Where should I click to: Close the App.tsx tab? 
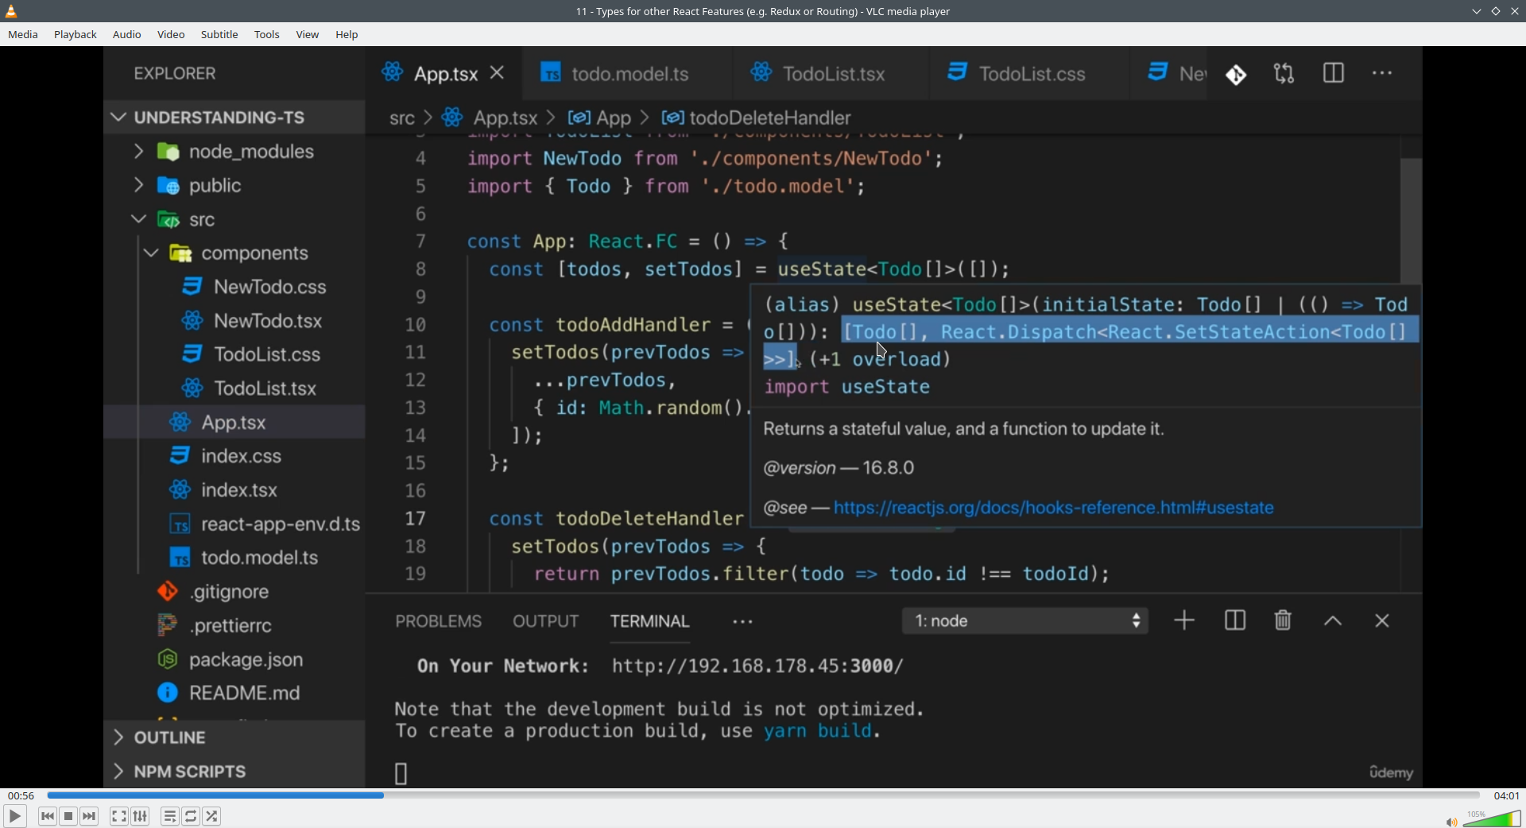pyautogui.click(x=498, y=73)
